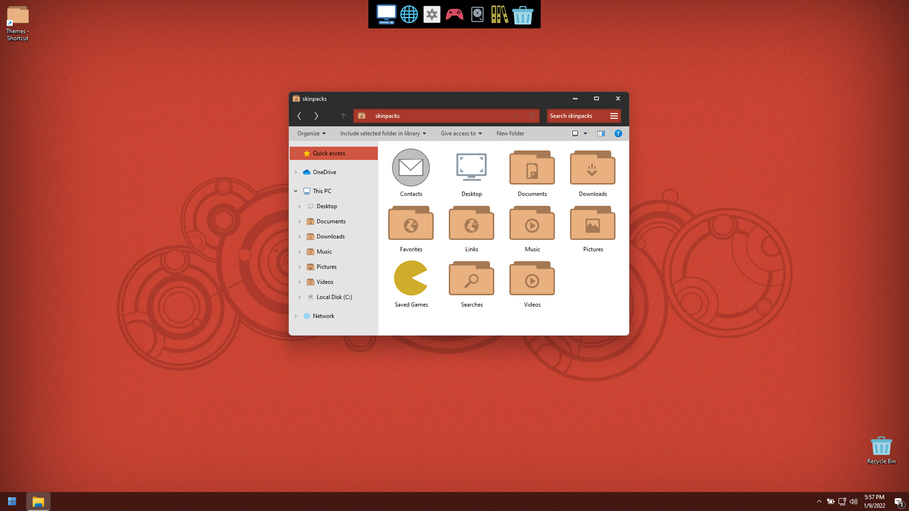The height and width of the screenshot is (511, 909).
Task: Select the Contacts envelope icon
Action: (x=411, y=167)
